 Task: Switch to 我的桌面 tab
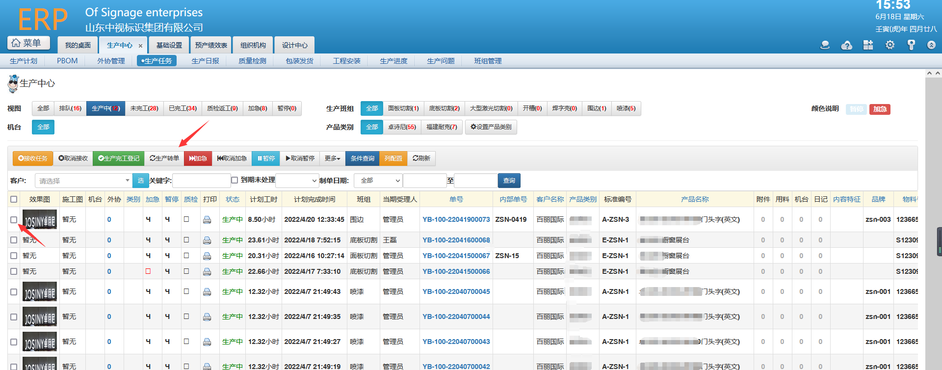(x=78, y=45)
